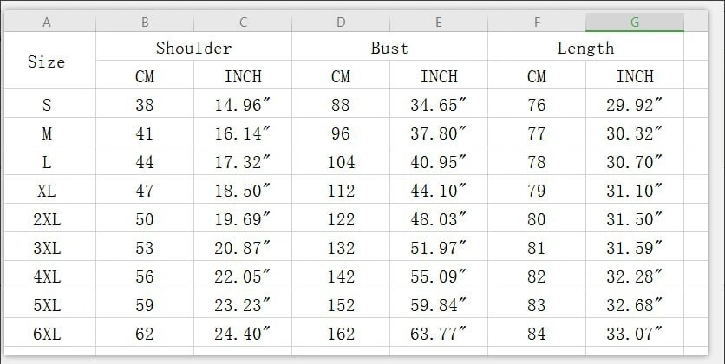This screenshot has height=364, width=725.
Task: Select the merged Size cell
Action: 47,62
